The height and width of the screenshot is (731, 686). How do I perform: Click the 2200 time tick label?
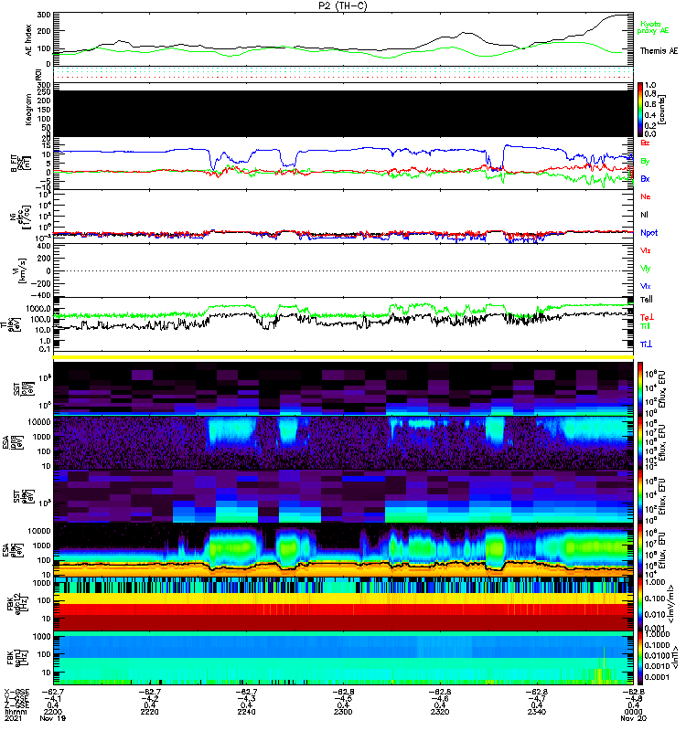[53, 713]
